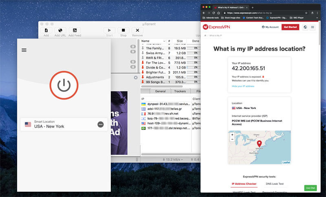Open the Chrome three-dot menu
This screenshot has width=326, height=197.
coord(317,13)
